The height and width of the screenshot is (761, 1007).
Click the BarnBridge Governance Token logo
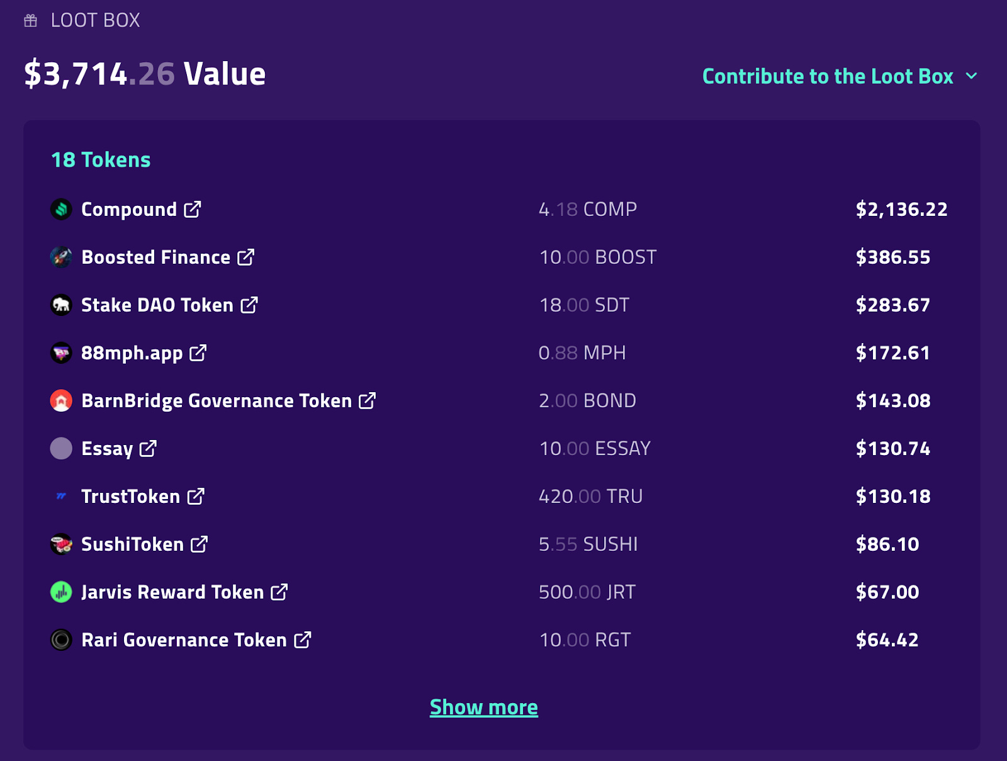point(61,400)
